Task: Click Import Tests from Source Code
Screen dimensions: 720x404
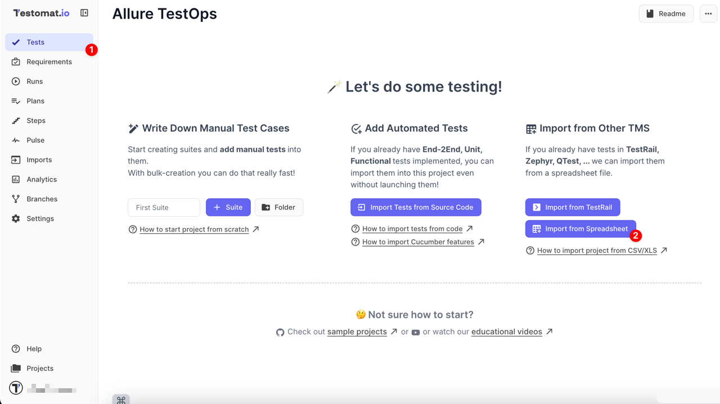Action: click(x=415, y=207)
